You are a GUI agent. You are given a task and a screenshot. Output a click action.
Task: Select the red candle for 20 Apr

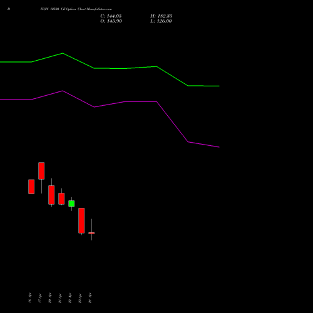click(x=51, y=195)
